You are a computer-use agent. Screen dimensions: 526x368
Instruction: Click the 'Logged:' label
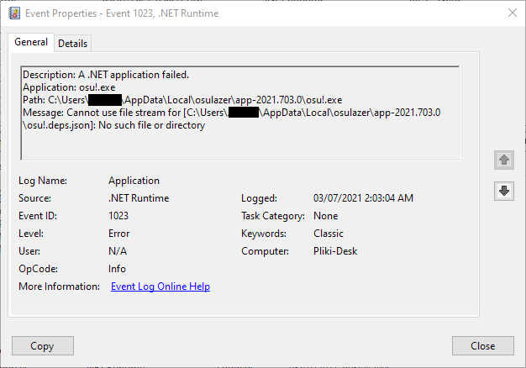260,198
